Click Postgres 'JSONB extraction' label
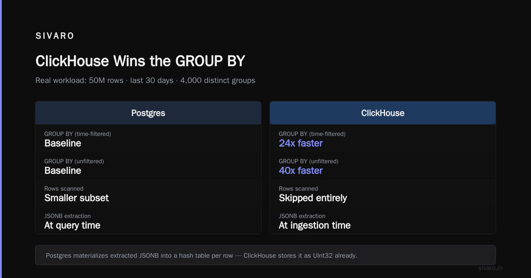531x278 pixels. (x=68, y=216)
